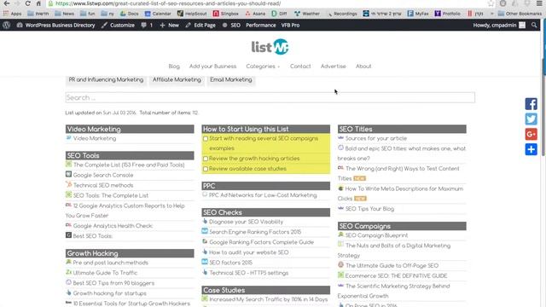Image resolution: width=546 pixels, height=307 pixels.
Task: Open 'Google Ranking Factors Complete Guide' link
Action: (262, 242)
